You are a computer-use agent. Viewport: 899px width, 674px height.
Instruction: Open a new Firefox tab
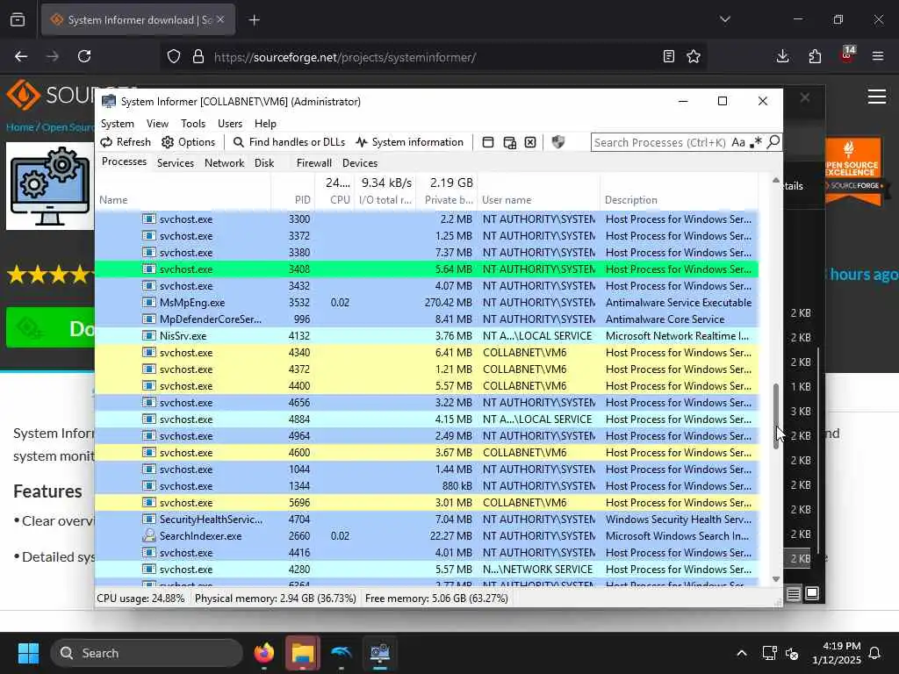click(254, 20)
